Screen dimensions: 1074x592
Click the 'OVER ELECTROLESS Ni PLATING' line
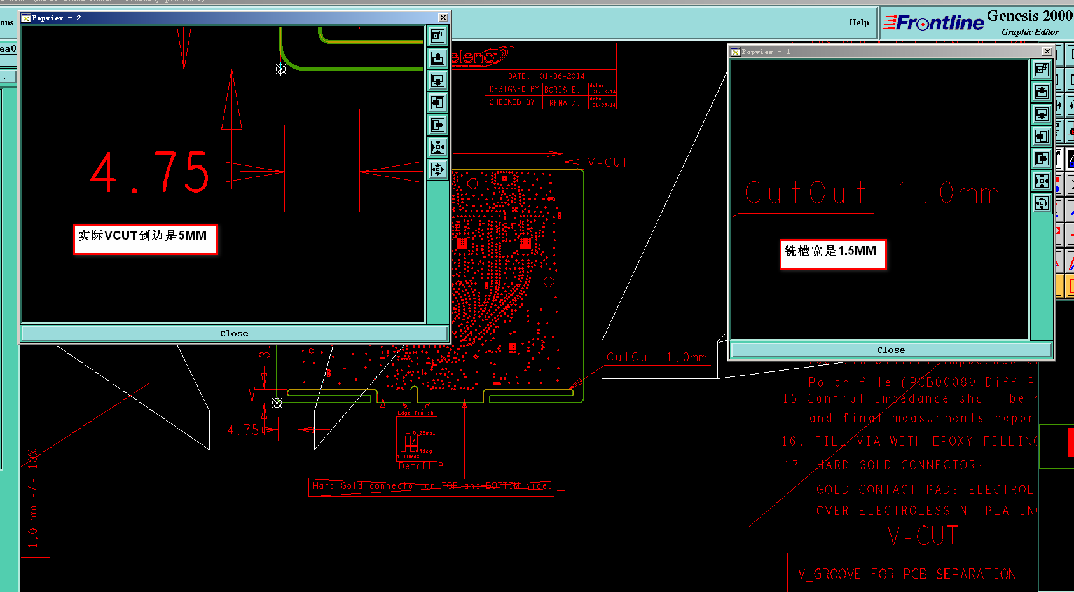(926, 511)
